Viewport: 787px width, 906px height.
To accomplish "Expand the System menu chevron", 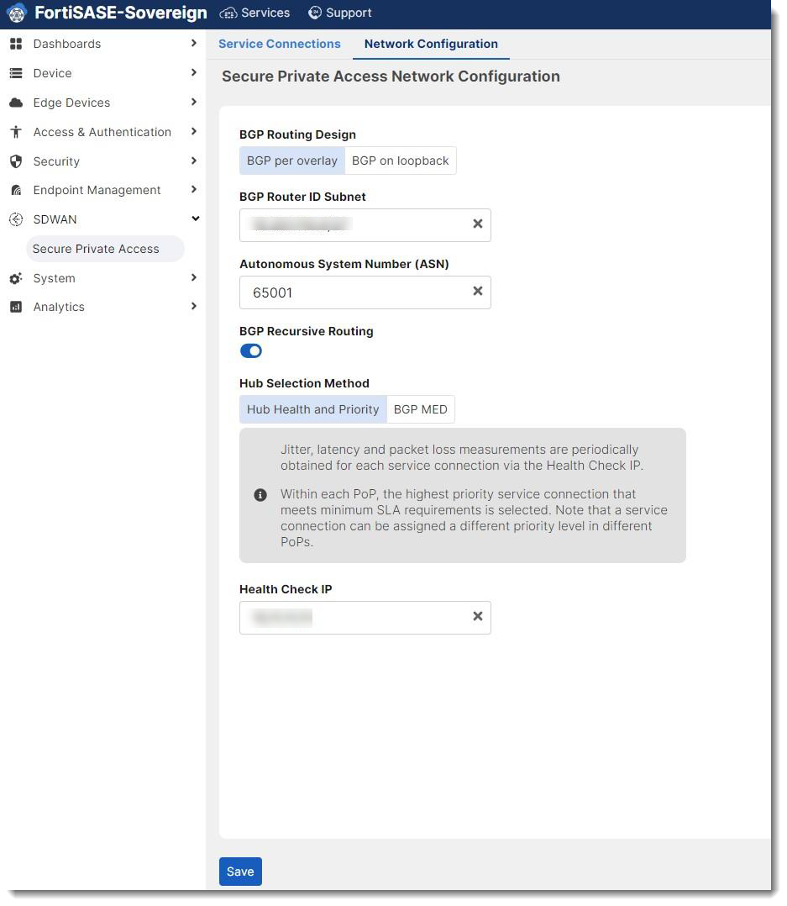I will 194,278.
